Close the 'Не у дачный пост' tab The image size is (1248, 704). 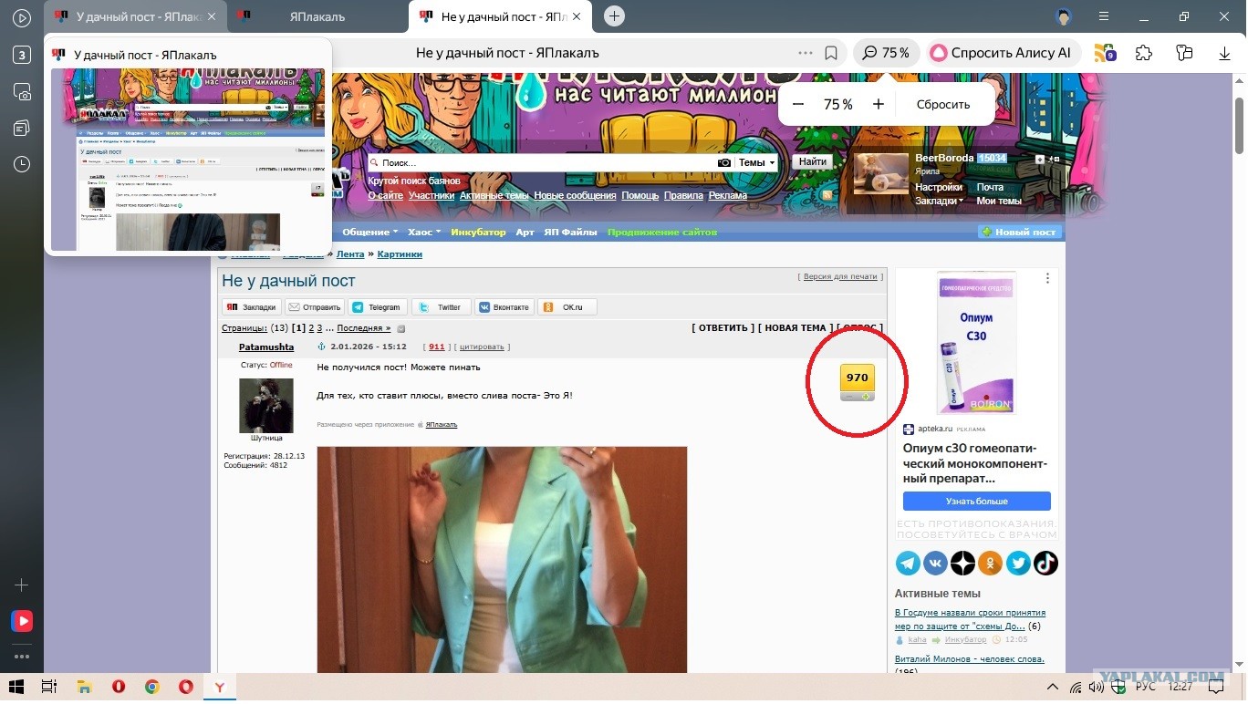[578, 16]
